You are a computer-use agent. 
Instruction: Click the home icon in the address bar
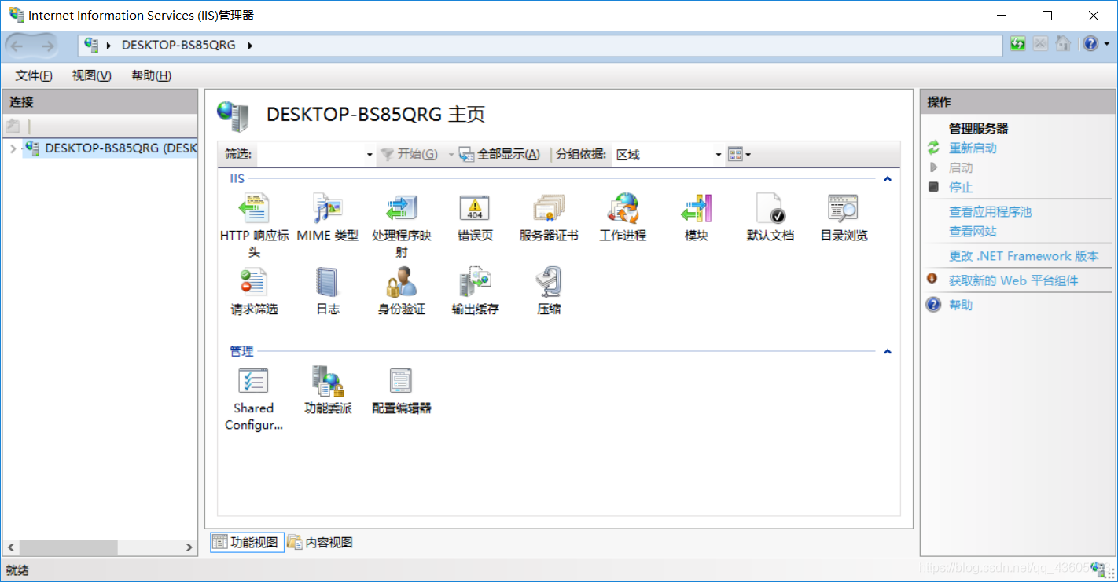1063,44
